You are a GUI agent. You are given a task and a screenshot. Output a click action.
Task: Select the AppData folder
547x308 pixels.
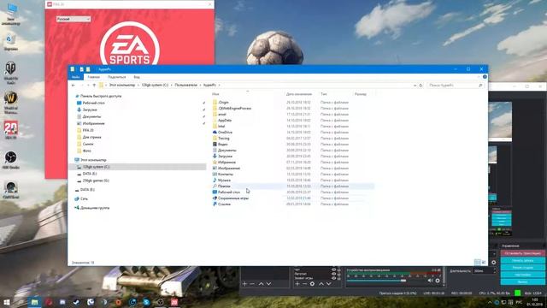(225, 120)
